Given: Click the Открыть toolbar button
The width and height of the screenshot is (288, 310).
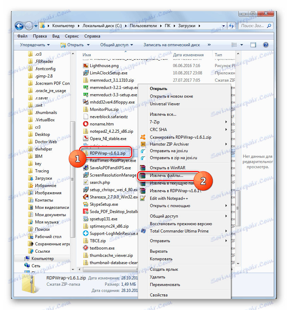Looking at the screenshot, I should point(72,45).
